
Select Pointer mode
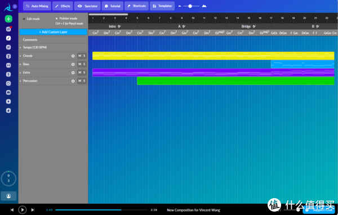tap(66, 19)
